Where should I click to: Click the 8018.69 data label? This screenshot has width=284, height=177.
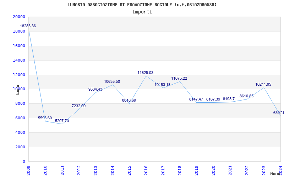point(129,101)
